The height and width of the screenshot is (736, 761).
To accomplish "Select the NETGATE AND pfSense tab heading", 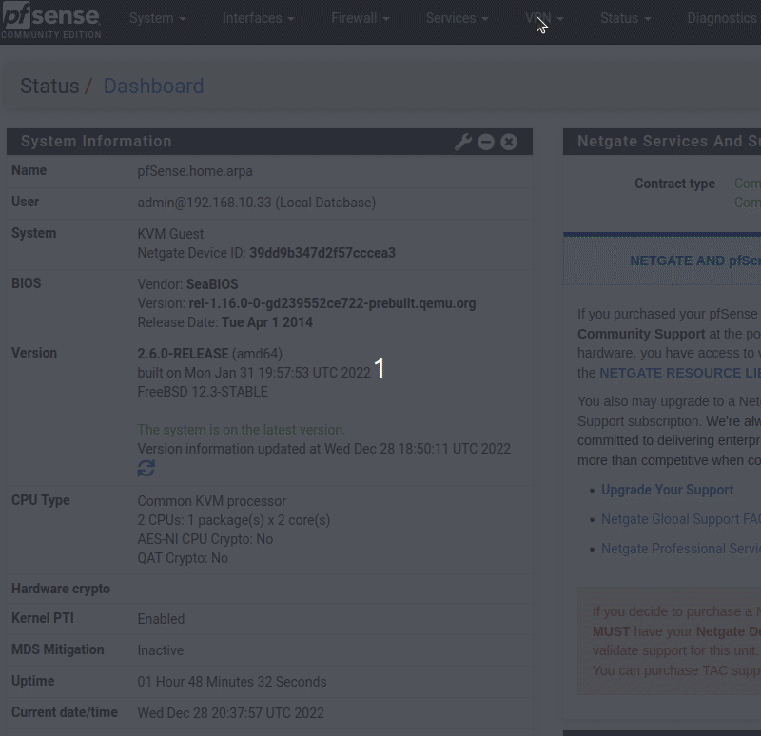I will click(x=694, y=261).
